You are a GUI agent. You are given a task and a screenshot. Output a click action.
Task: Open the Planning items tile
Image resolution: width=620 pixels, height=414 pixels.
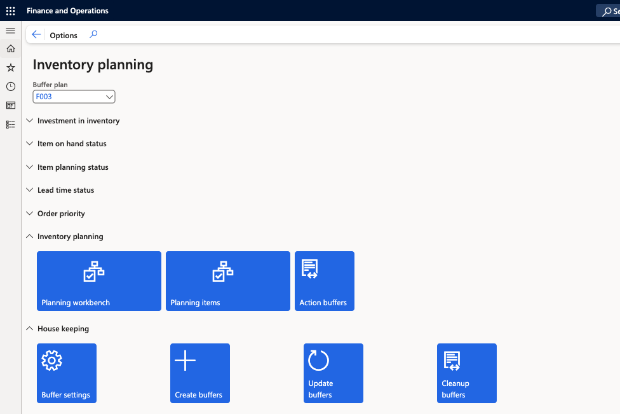pyautogui.click(x=228, y=281)
